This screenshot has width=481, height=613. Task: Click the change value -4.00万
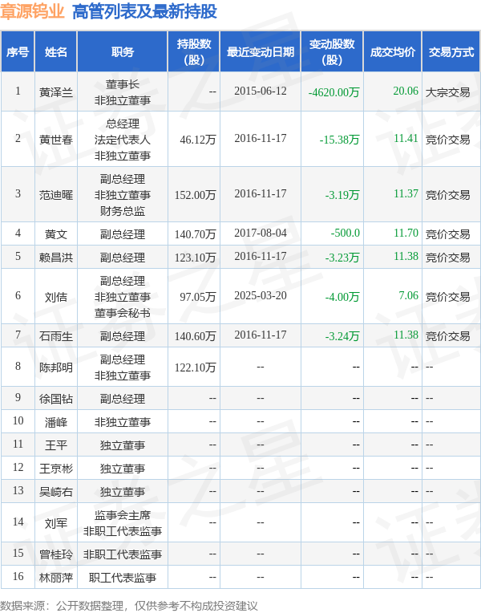[342, 297]
